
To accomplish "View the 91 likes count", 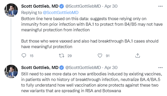I will pyautogui.click(x=108, y=56).
